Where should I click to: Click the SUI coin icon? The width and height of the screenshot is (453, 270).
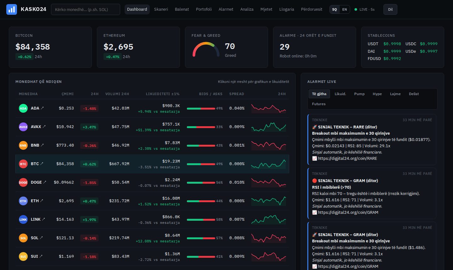[23, 256]
